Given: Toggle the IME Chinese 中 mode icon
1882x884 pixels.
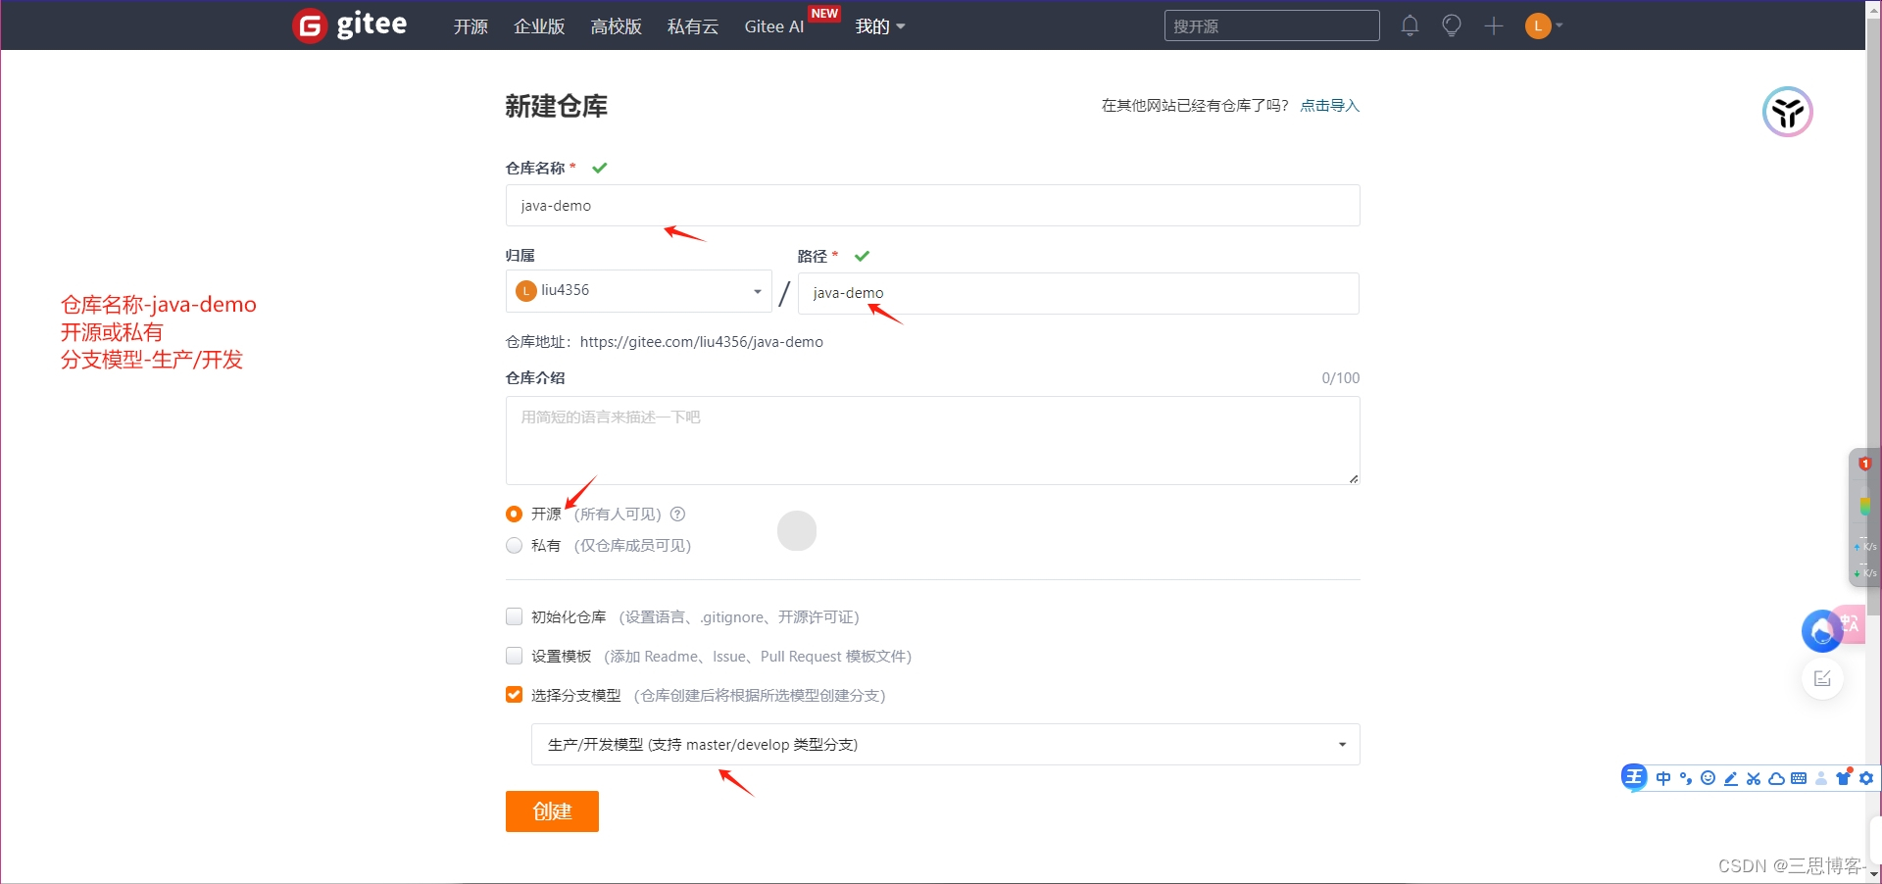Looking at the screenshot, I should tap(1663, 778).
